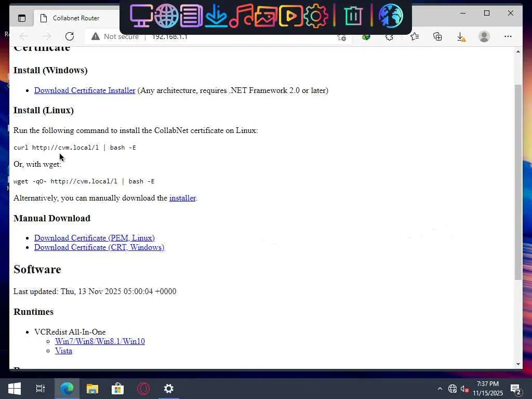Go forward with the forward arrow
Image resolution: width=532 pixels, height=399 pixels.
(47, 36)
